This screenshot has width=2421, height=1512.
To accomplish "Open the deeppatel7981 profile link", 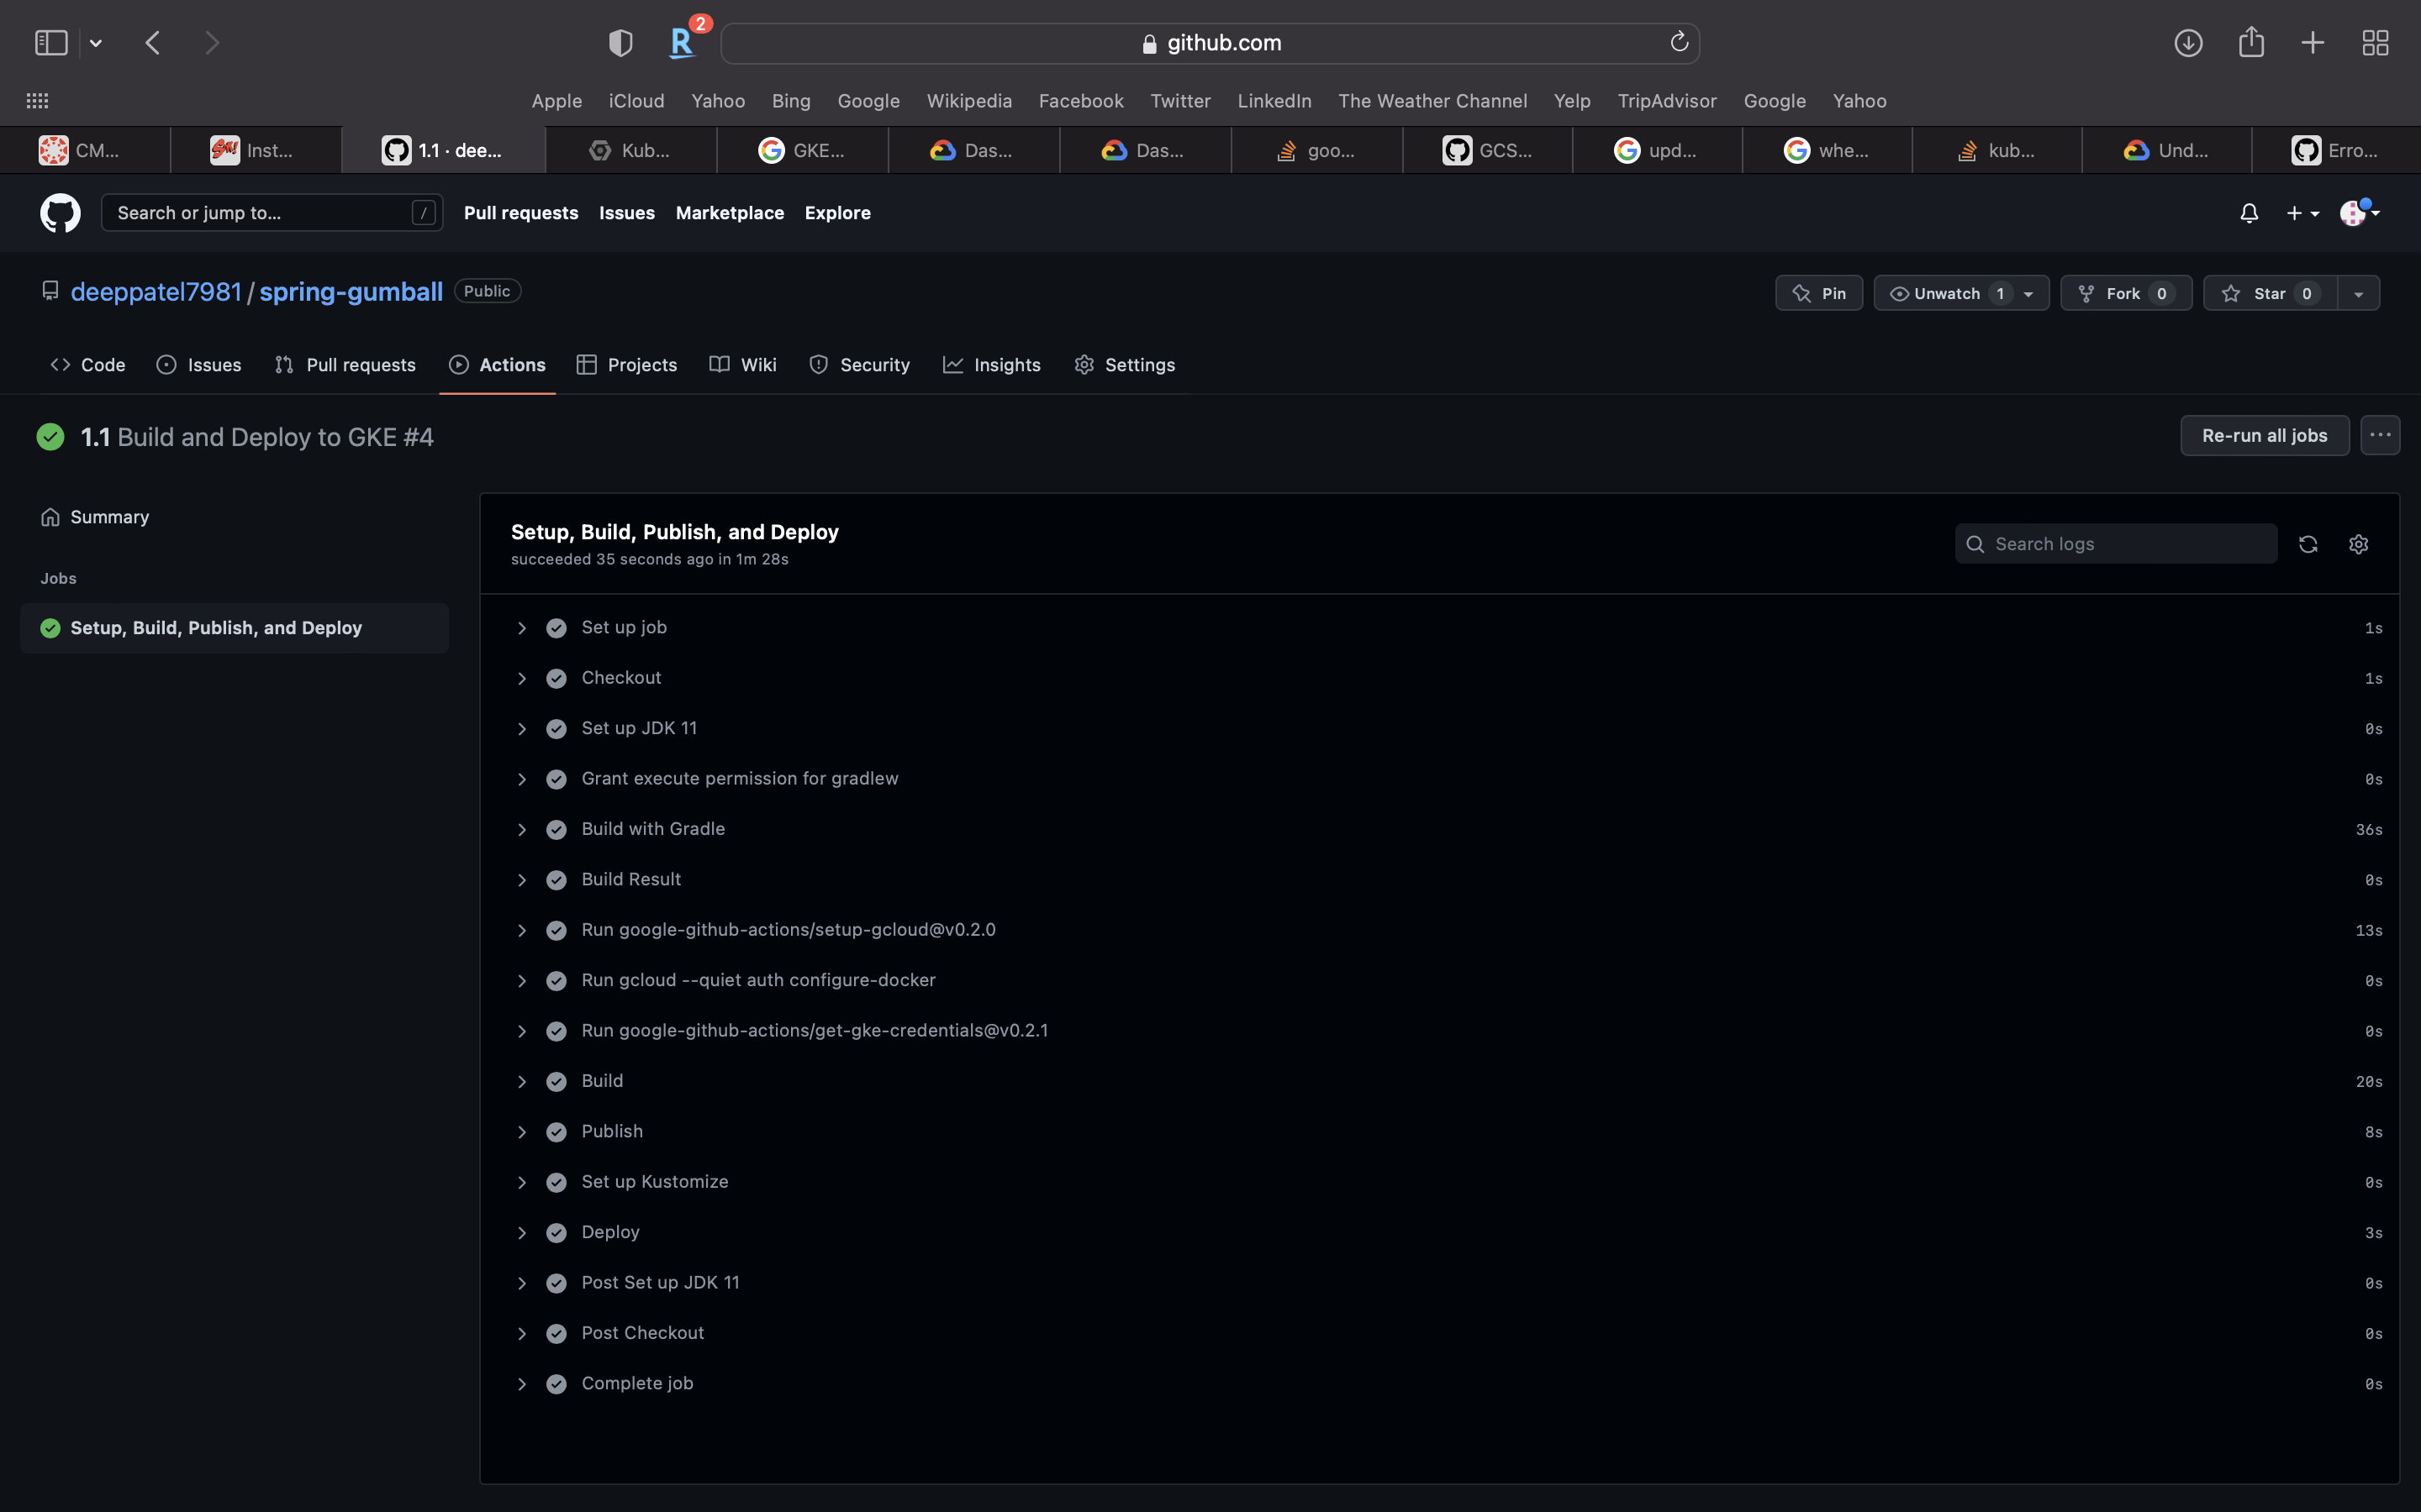I will tap(156, 291).
